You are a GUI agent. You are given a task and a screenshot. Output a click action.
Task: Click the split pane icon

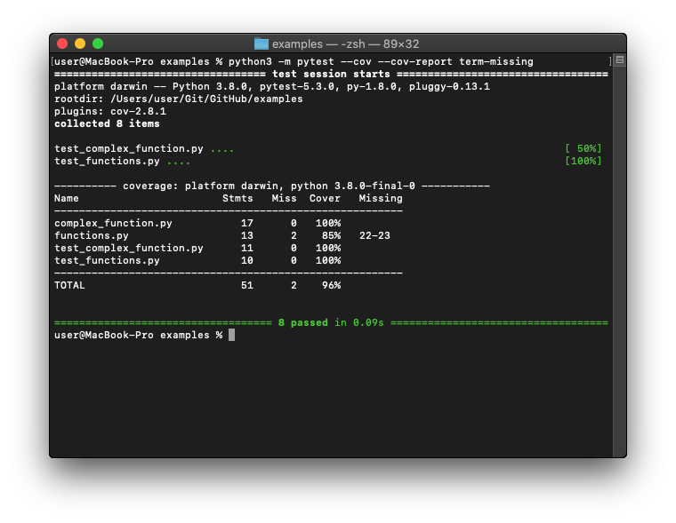pos(620,60)
